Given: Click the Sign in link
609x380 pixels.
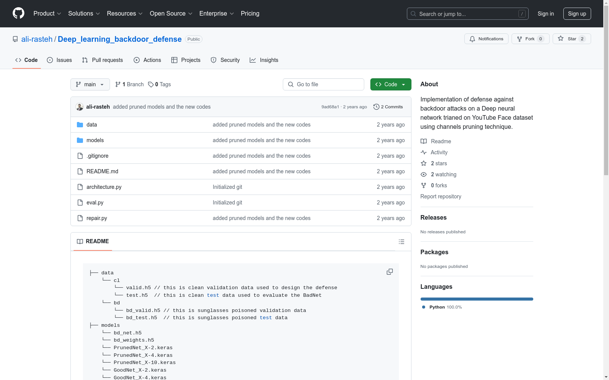Looking at the screenshot, I should tap(545, 14).
